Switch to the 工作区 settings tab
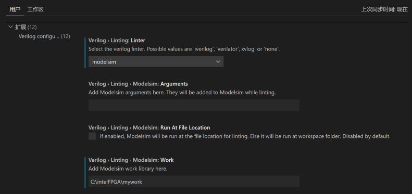 [x=35, y=9]
